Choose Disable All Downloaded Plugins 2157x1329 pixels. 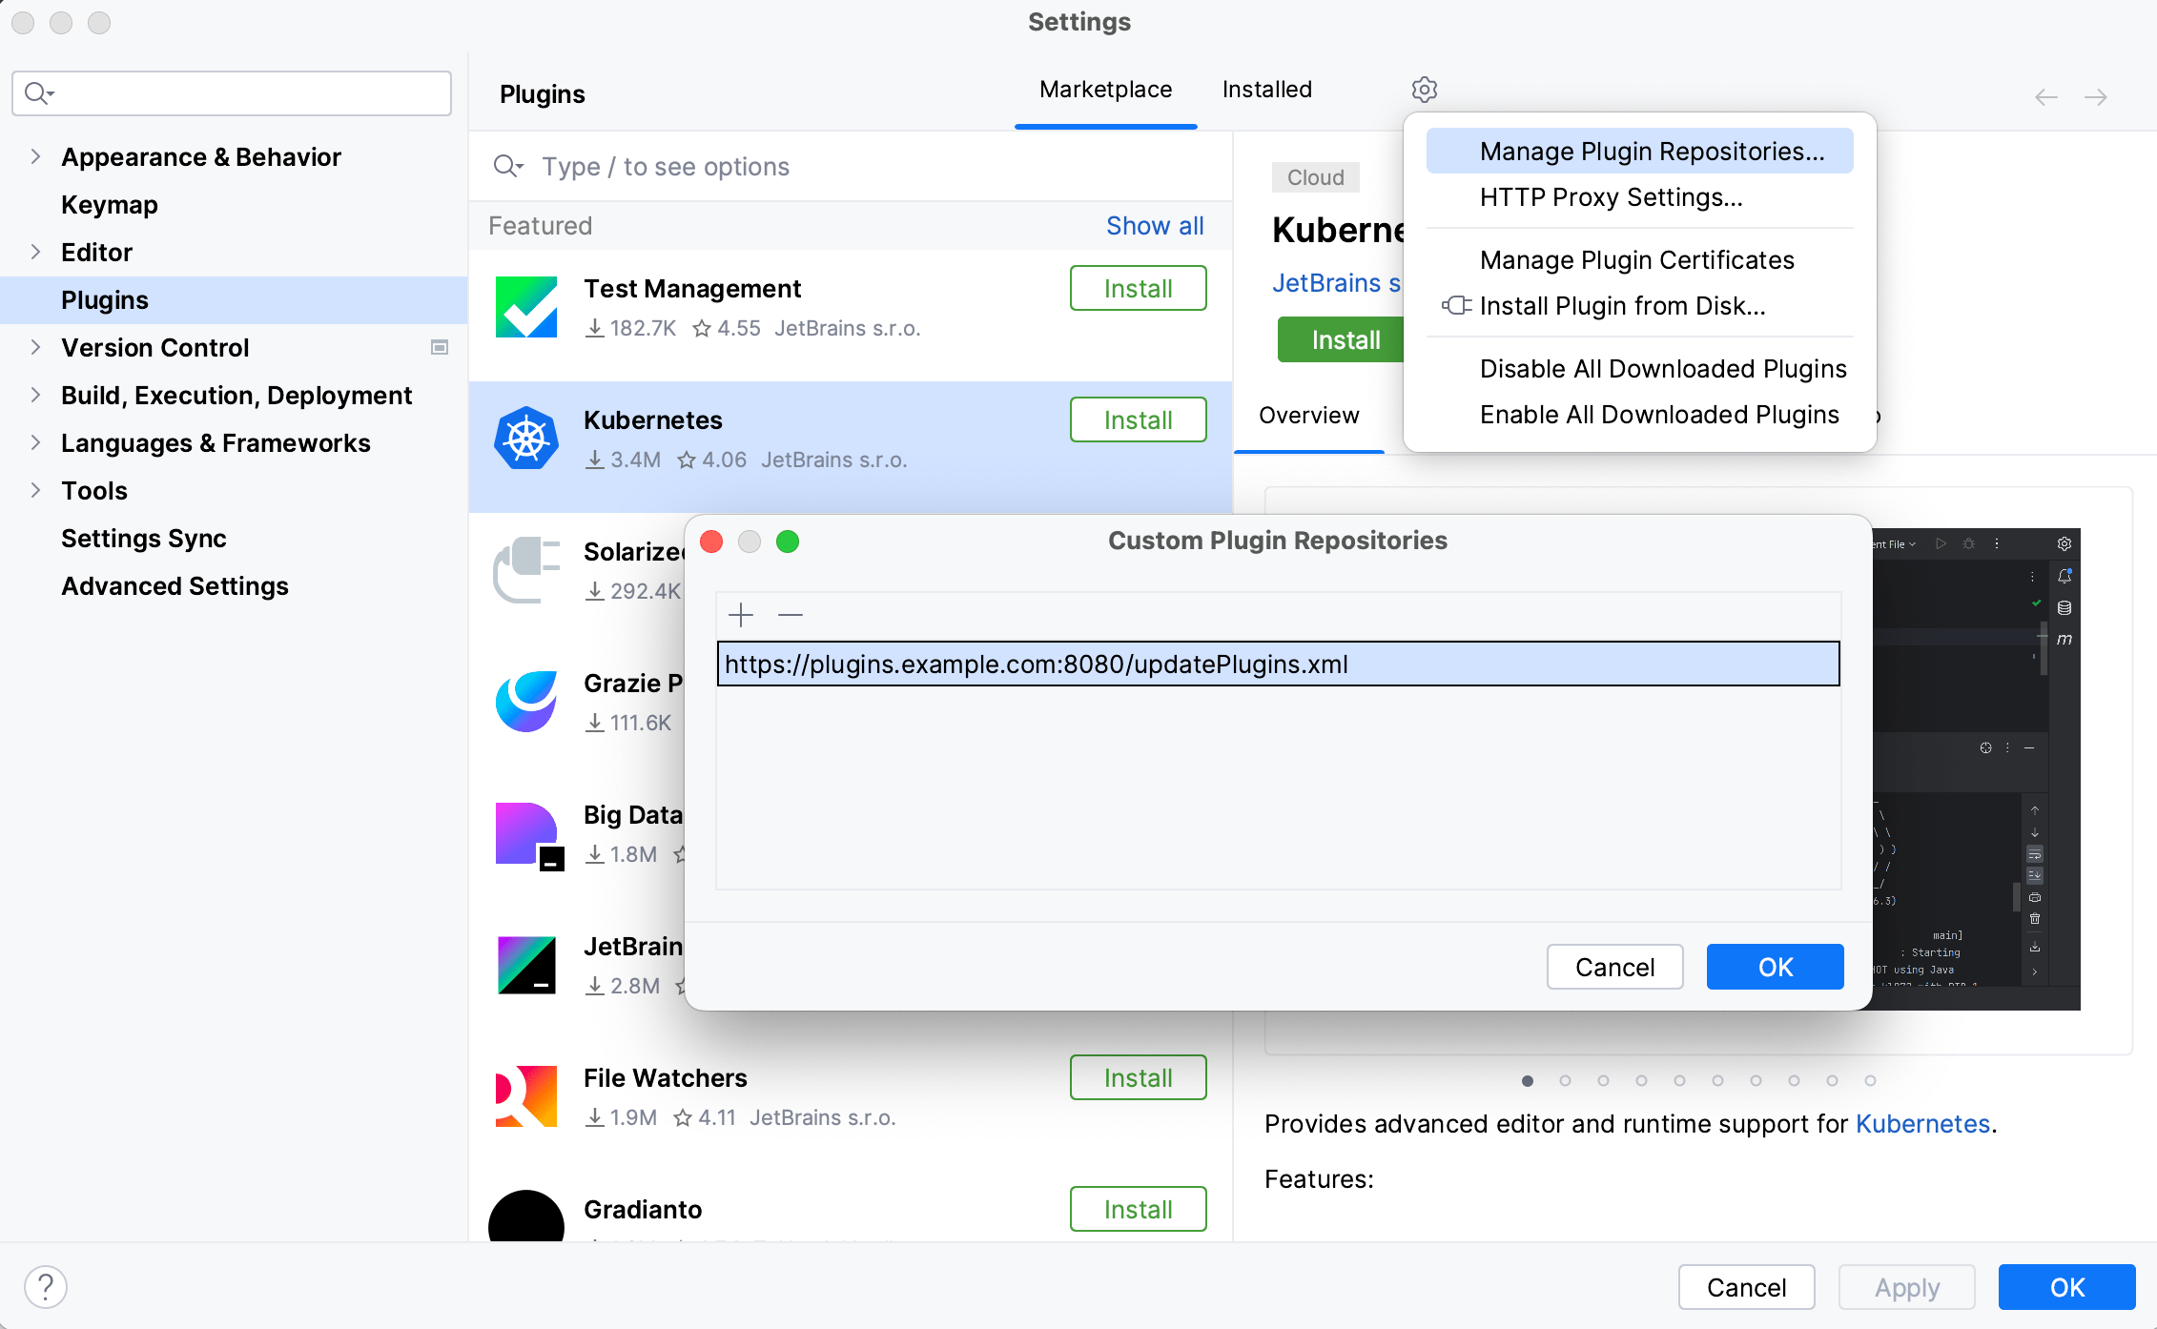[1662, 368]
